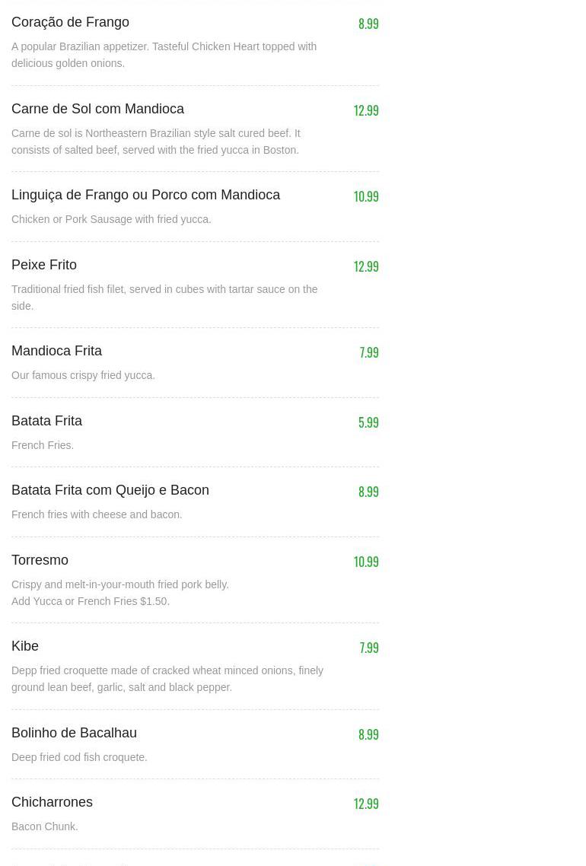The height and width of the screenshot is (866, 586).
Task: Click the 8.99 price for Coração de Frango
Action: (x=368, y=24)
